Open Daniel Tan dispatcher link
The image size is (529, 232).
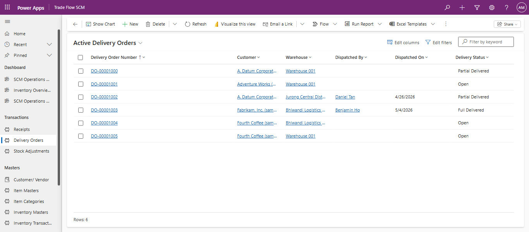click(345, 97)
